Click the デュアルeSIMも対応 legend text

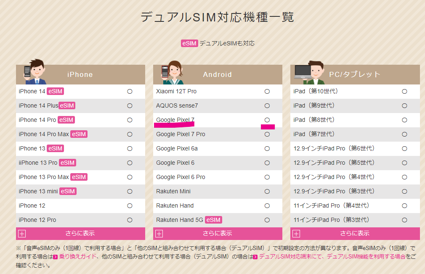(227, 43)
